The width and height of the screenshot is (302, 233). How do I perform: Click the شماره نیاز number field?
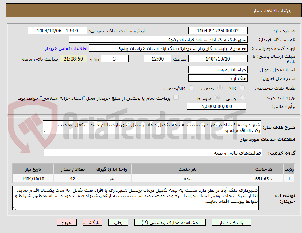(217, 31)
